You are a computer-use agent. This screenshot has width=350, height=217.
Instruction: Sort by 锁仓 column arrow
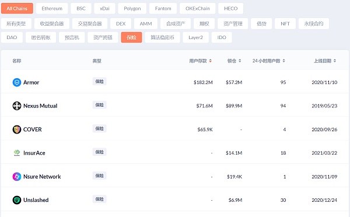pos(240,61)
